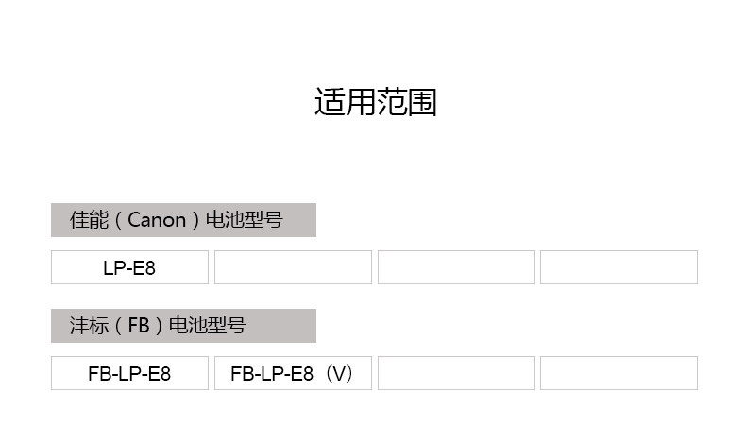Click the FB-LP-E8 (V) model cell
Image resolution: width=746 pixels, height=443 pixels.
[x=293, y=373]
